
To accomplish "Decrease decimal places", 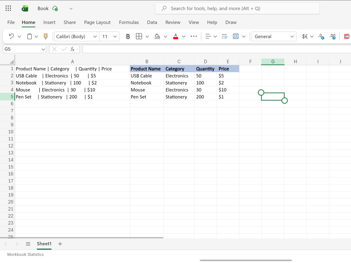I will [x=321, y=36].
